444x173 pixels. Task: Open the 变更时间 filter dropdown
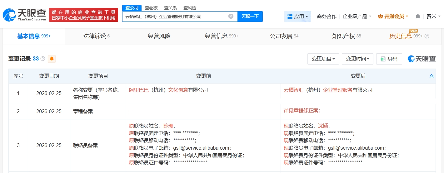click(357, 59)
